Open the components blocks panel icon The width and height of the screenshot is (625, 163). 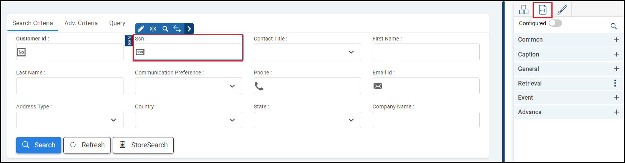coord(523,10)
